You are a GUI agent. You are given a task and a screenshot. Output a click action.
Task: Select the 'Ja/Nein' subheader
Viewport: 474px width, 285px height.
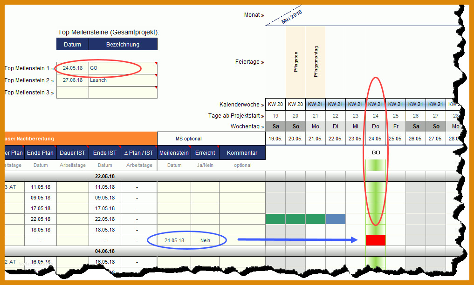pyautogui.click(x=205, y=165)
